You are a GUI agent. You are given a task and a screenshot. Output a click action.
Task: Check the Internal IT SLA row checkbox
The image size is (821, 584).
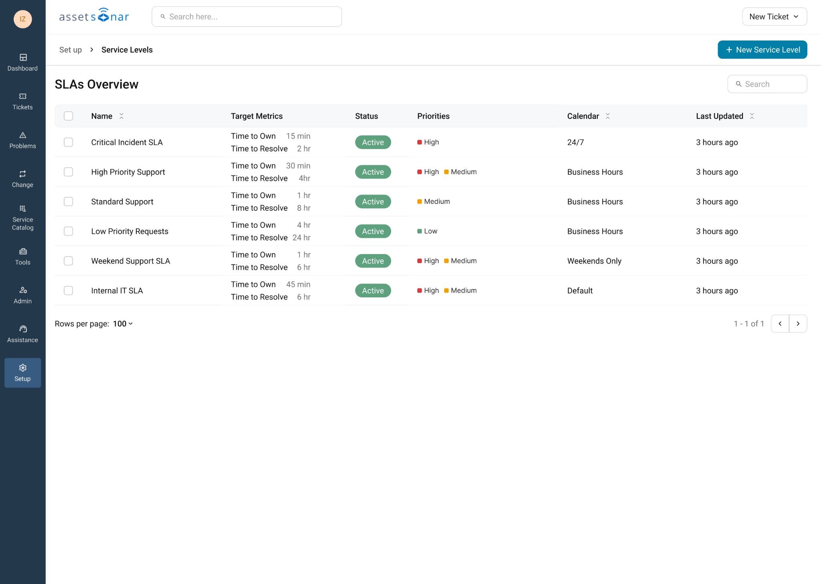tap(69, 291)
